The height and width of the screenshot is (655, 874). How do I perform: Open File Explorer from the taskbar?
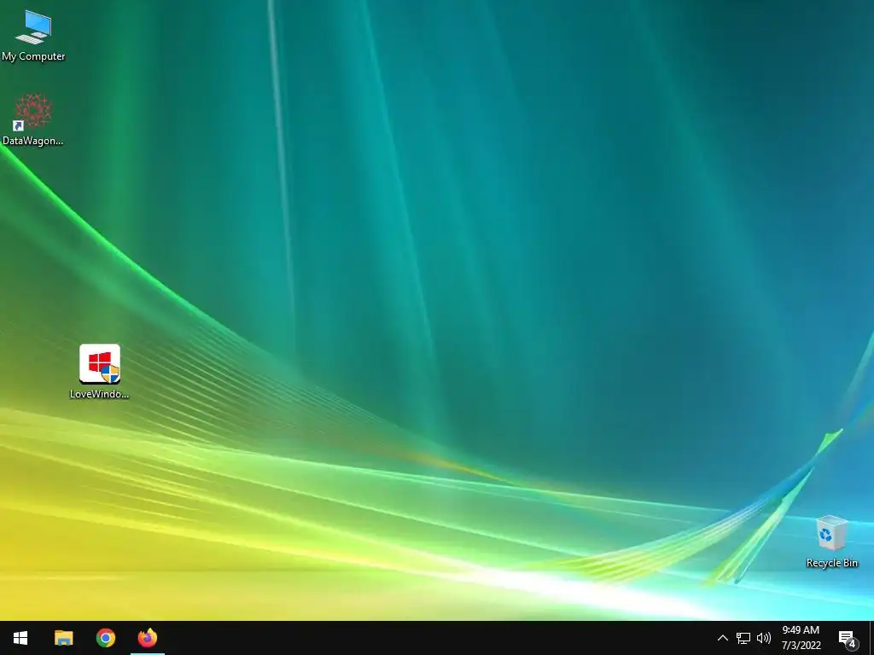63,638
